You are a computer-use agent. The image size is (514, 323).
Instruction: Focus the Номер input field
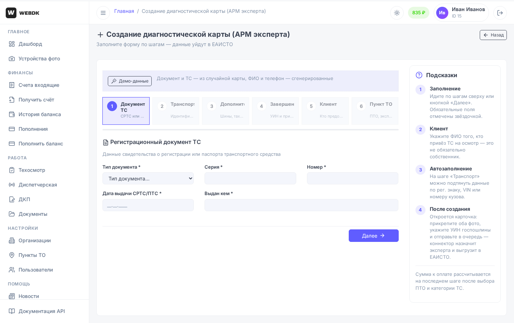(353, 179)
